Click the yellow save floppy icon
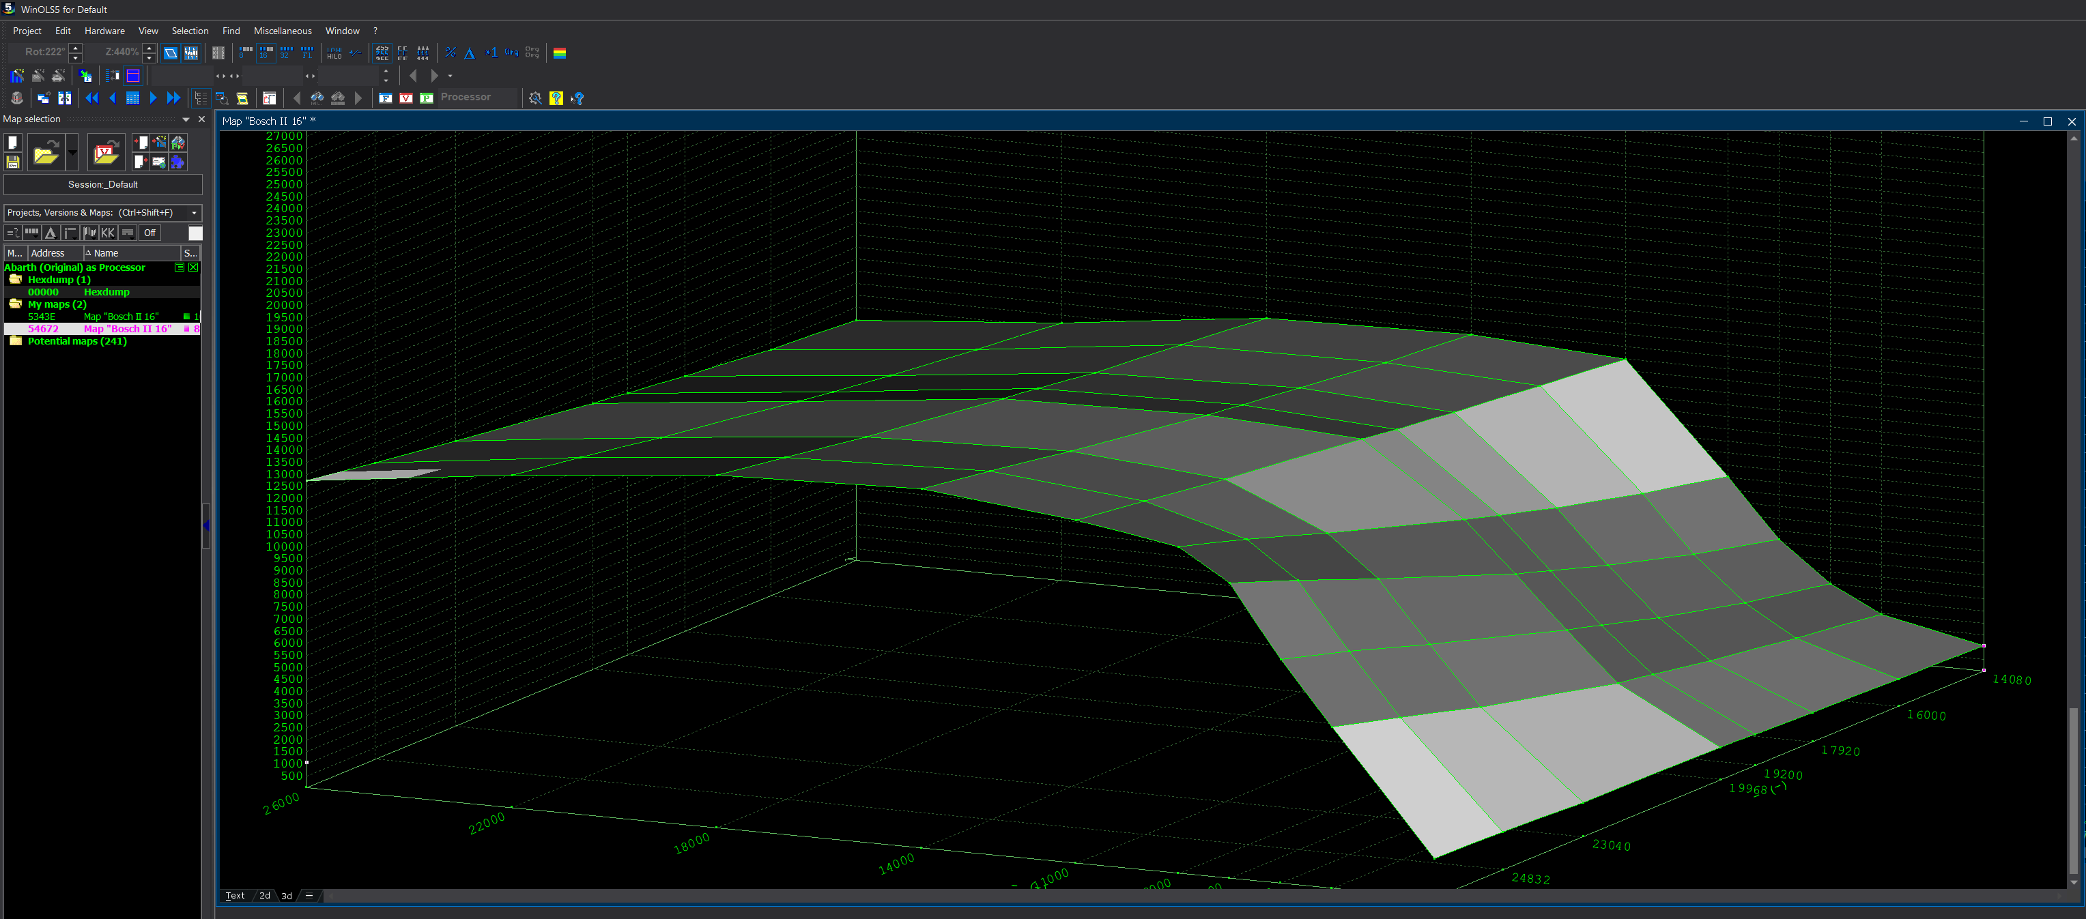This screenshot has height=919, width=2086. [13, 162]
